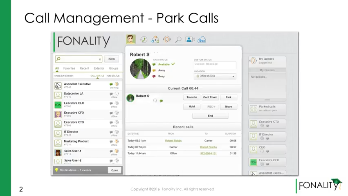Click chat icon on IT Director dock card

tap(268, 139)
